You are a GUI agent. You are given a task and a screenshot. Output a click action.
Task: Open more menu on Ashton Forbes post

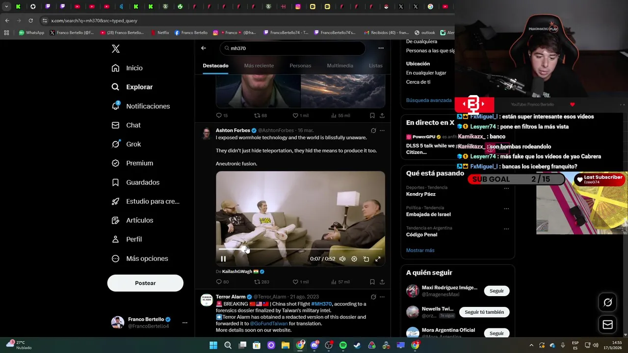coord(382,130)
